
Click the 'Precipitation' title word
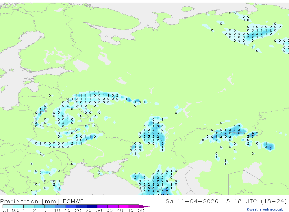tap(19, 201)
